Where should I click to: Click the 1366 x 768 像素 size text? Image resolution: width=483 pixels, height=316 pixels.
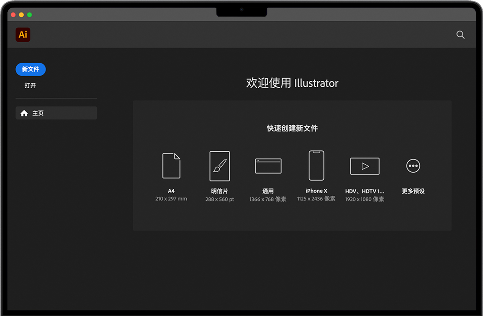pyautogui.click(x=268, y=200)
